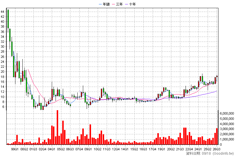The image size is (235, 157).
Task: Click the 三年 legend entry
Action: pos(117,4)
